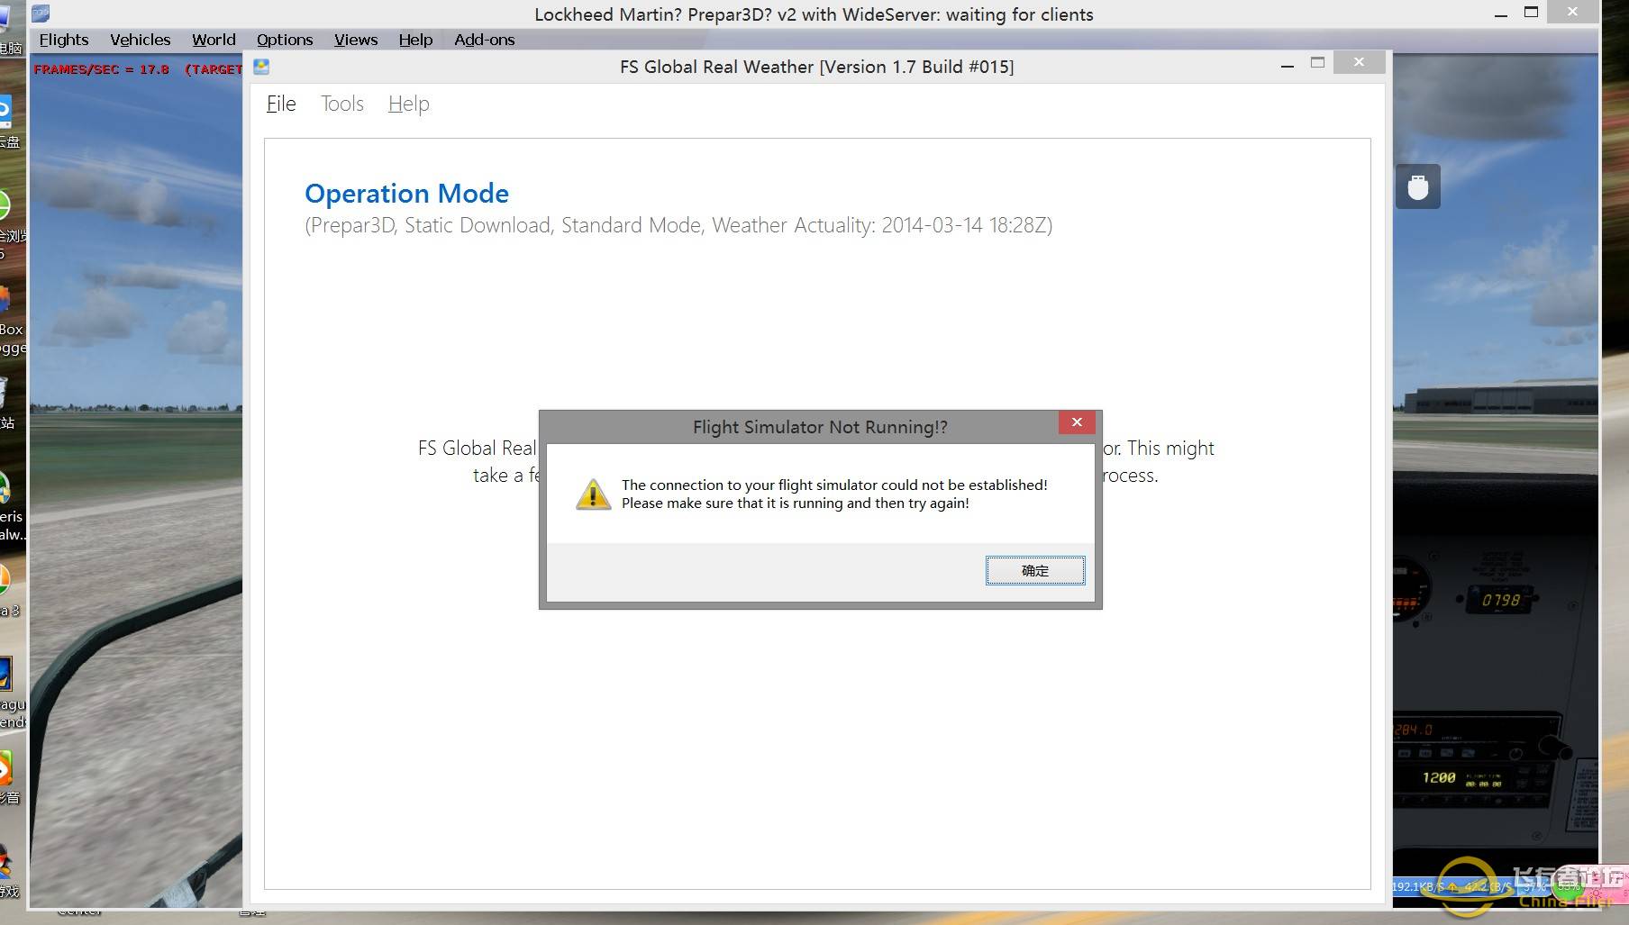Open the Help menu in FS Global Real Weather
Viewport: 1629px width, 925px height.
409,104
